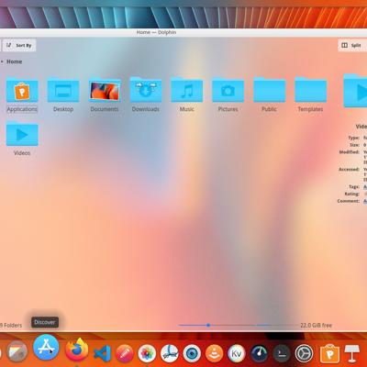Image resolution: width=367 pixels, height=367 pixels.
Task: Click the "Rating:" label in info panel
Action: coord(352,194)
